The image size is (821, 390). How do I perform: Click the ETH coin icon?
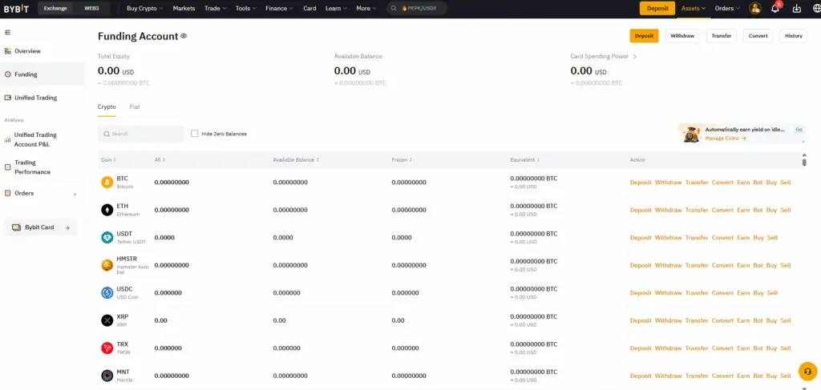[107, 210]
